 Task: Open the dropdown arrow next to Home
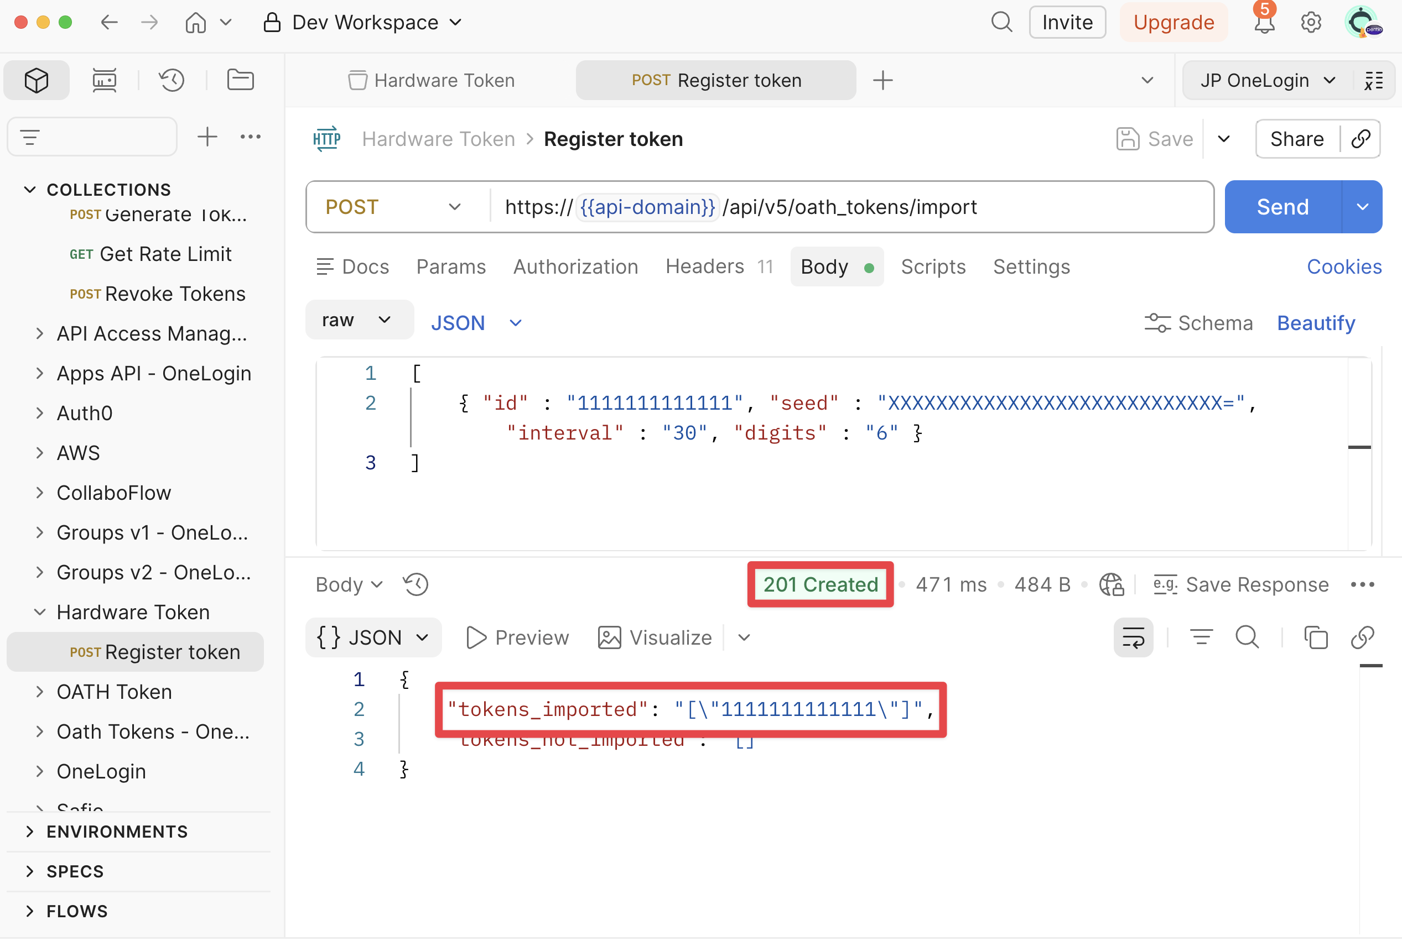click(226, 23)
